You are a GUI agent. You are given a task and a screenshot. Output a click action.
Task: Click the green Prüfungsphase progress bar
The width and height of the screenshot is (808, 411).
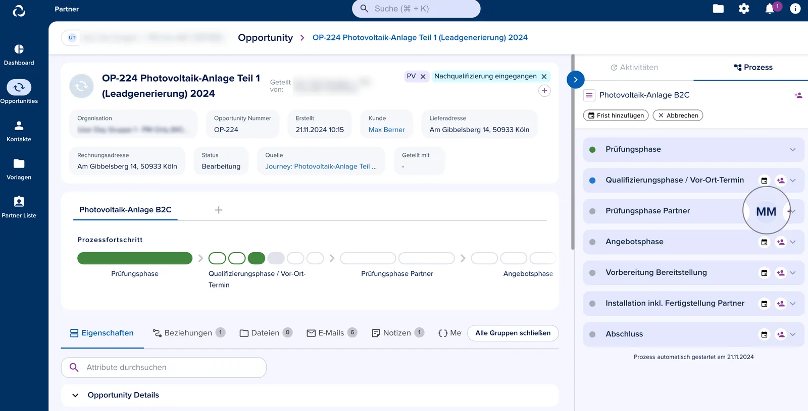135,258
